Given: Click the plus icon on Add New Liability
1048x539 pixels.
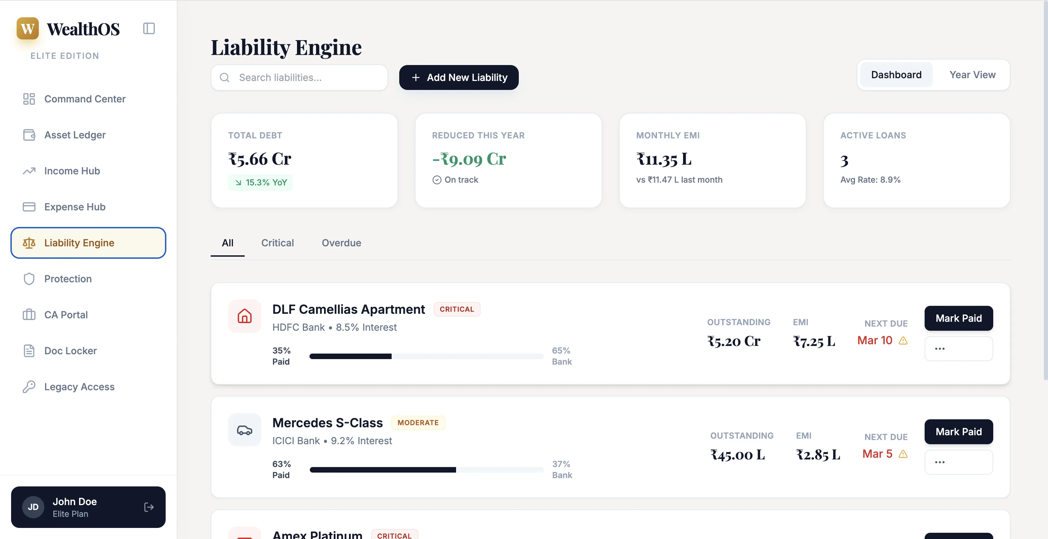Looking at the screenshot, I should [416, 77].
